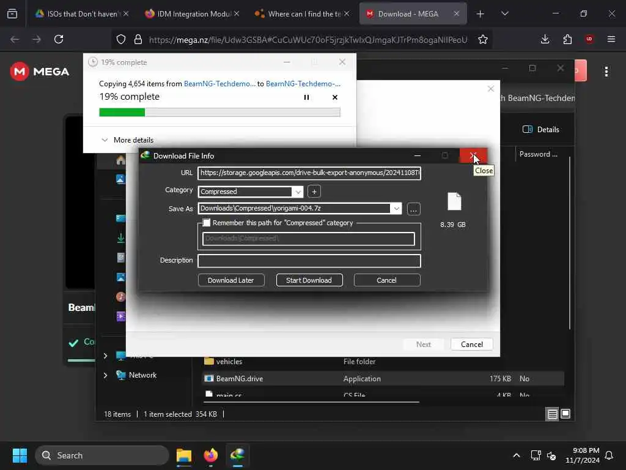The width and height of the screenshot is (626, 470).
Task: Open File Explorer from taskbar
Action: tap(184, 455)
